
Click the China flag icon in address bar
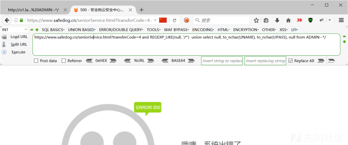(163, 20)
